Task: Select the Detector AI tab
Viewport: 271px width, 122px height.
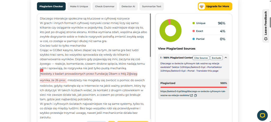Action: tap(128, 6)
